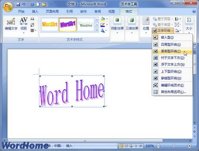Open the 审阅 Review tab

click(x=98, y=12)
